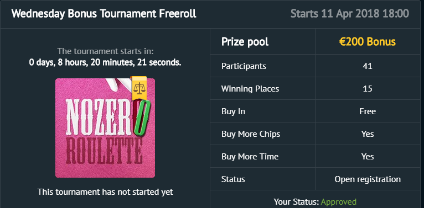Click the green Approved status text

[x=339, y=202]
